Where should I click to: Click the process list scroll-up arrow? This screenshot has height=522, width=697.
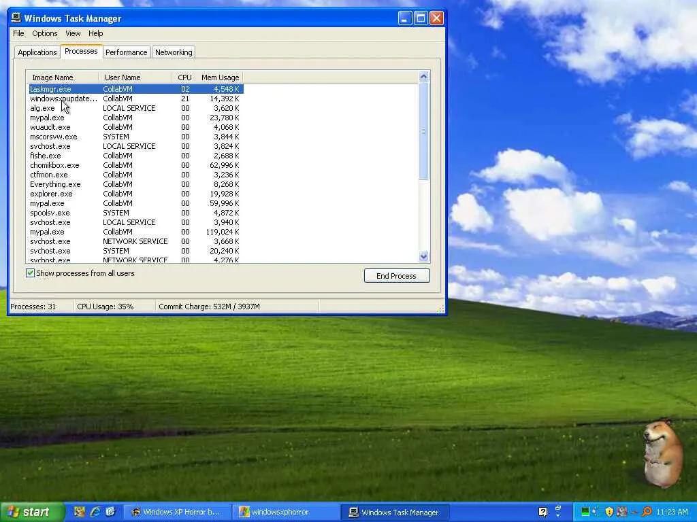[423, 76]
